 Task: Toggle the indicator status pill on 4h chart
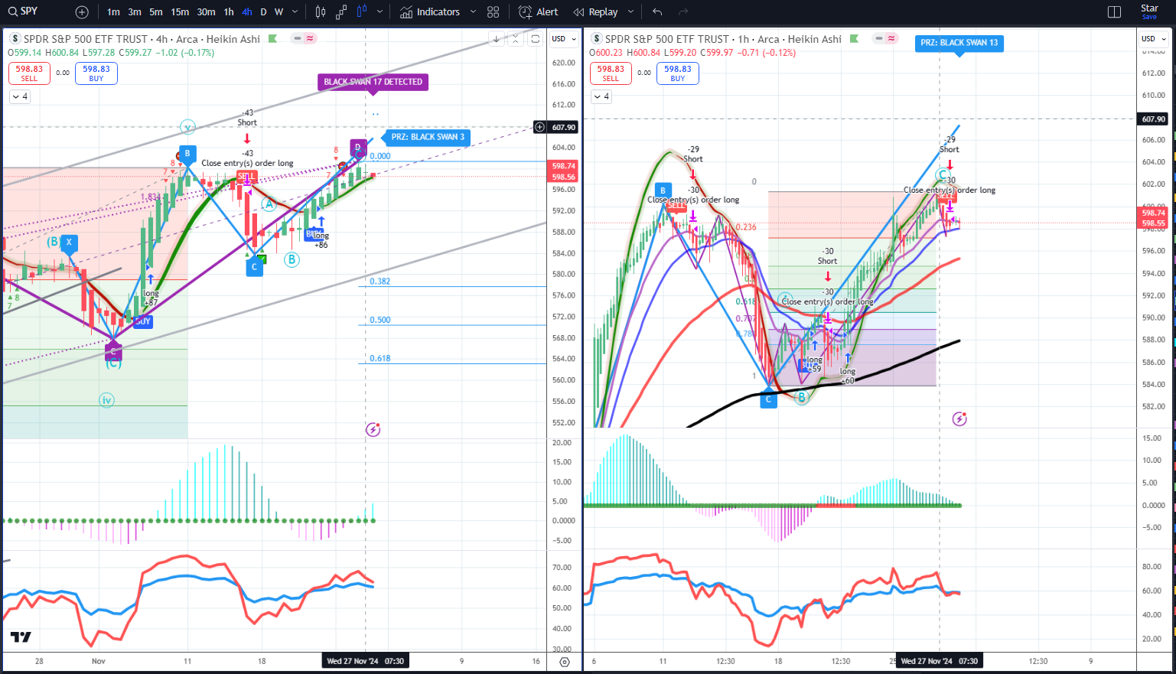click(305, 38)
